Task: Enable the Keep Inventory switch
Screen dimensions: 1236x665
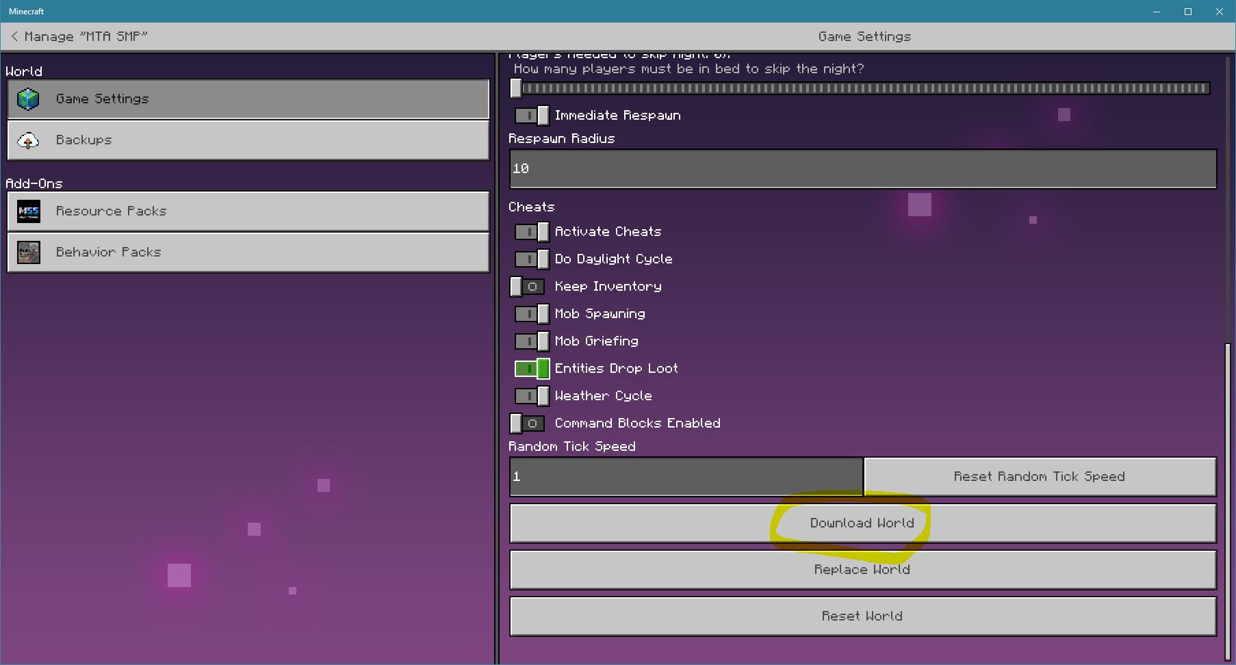Action: tap(528, 287)
